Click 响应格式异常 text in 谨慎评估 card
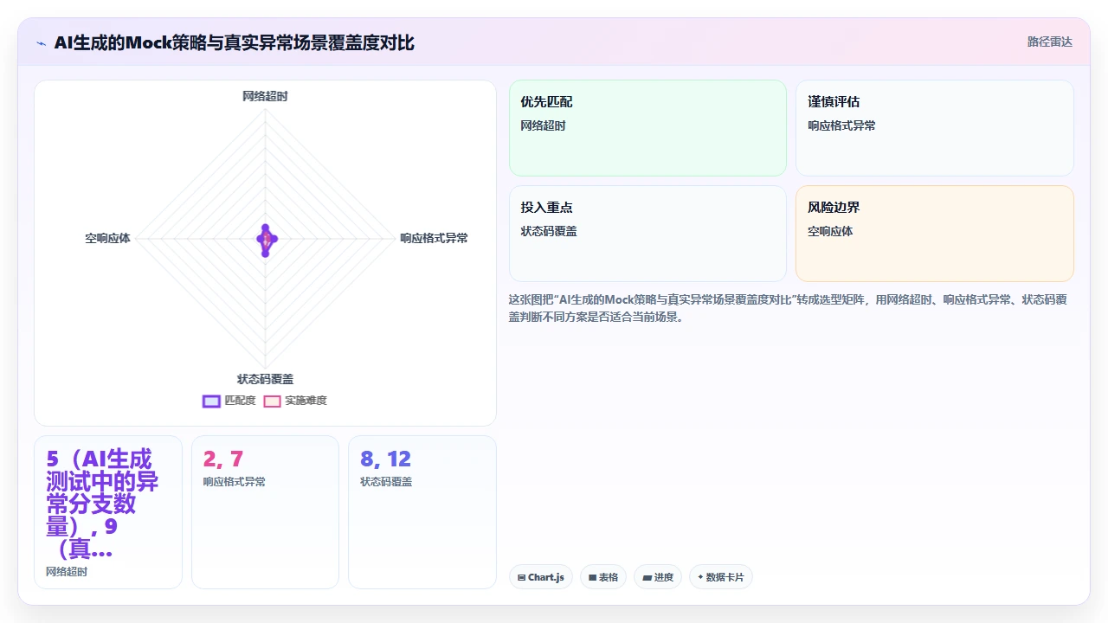 pyautogui.click(x=841, y=125)
